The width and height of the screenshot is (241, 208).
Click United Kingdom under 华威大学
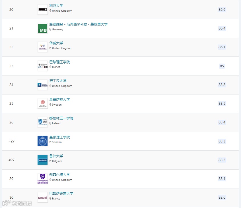[62, 48]
